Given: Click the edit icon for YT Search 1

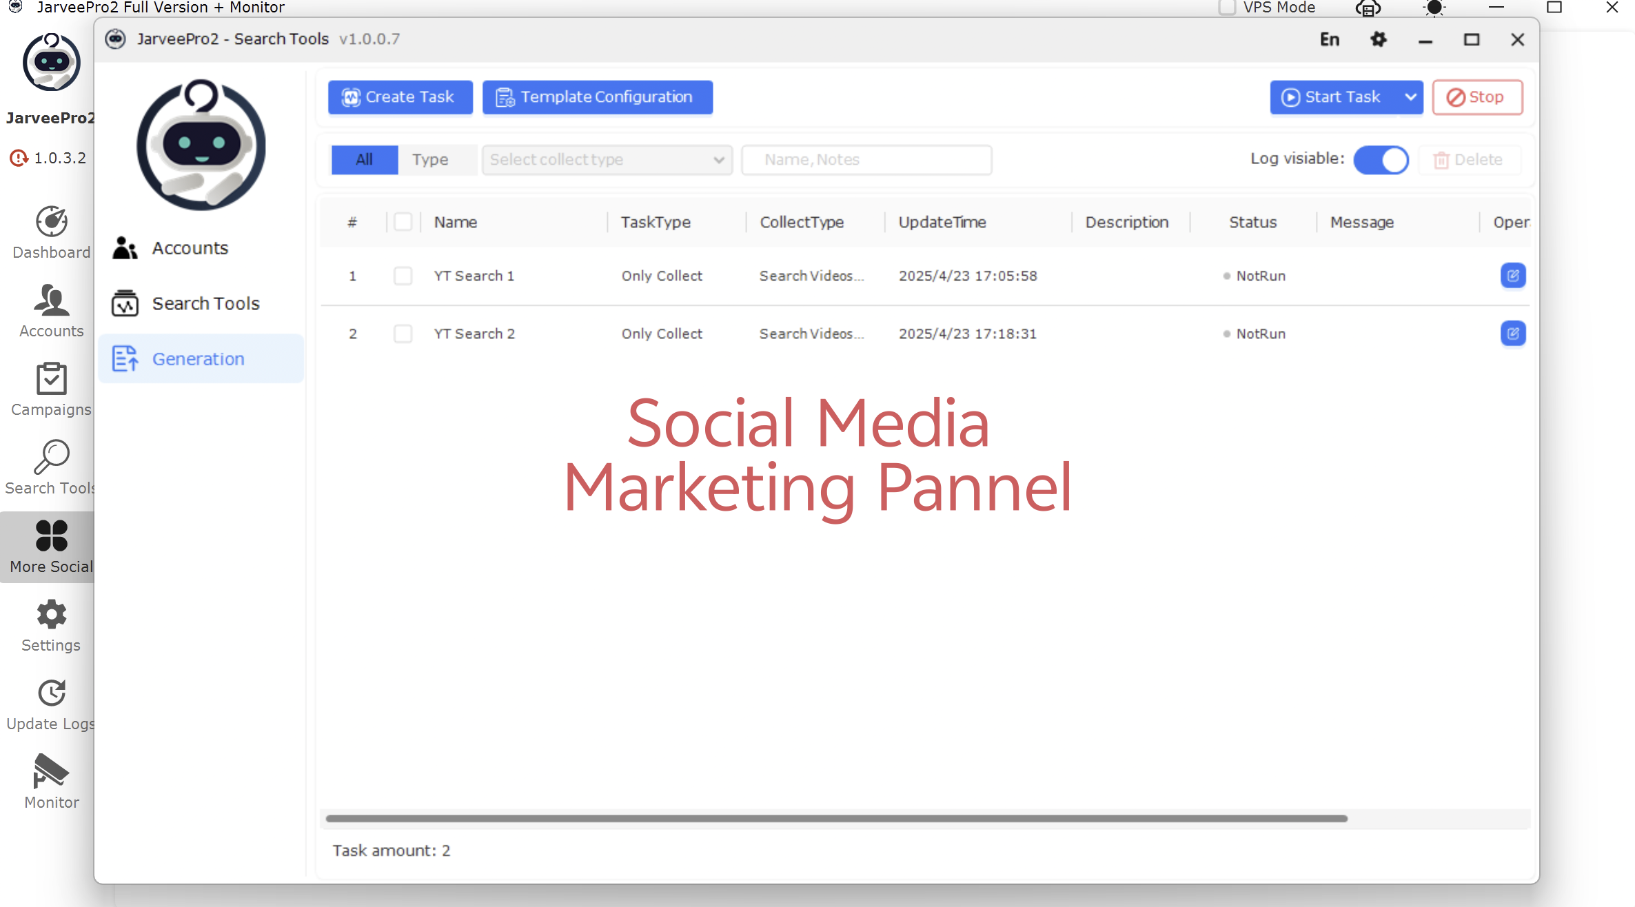Looking at the screenshot, I should (1512, 276).
